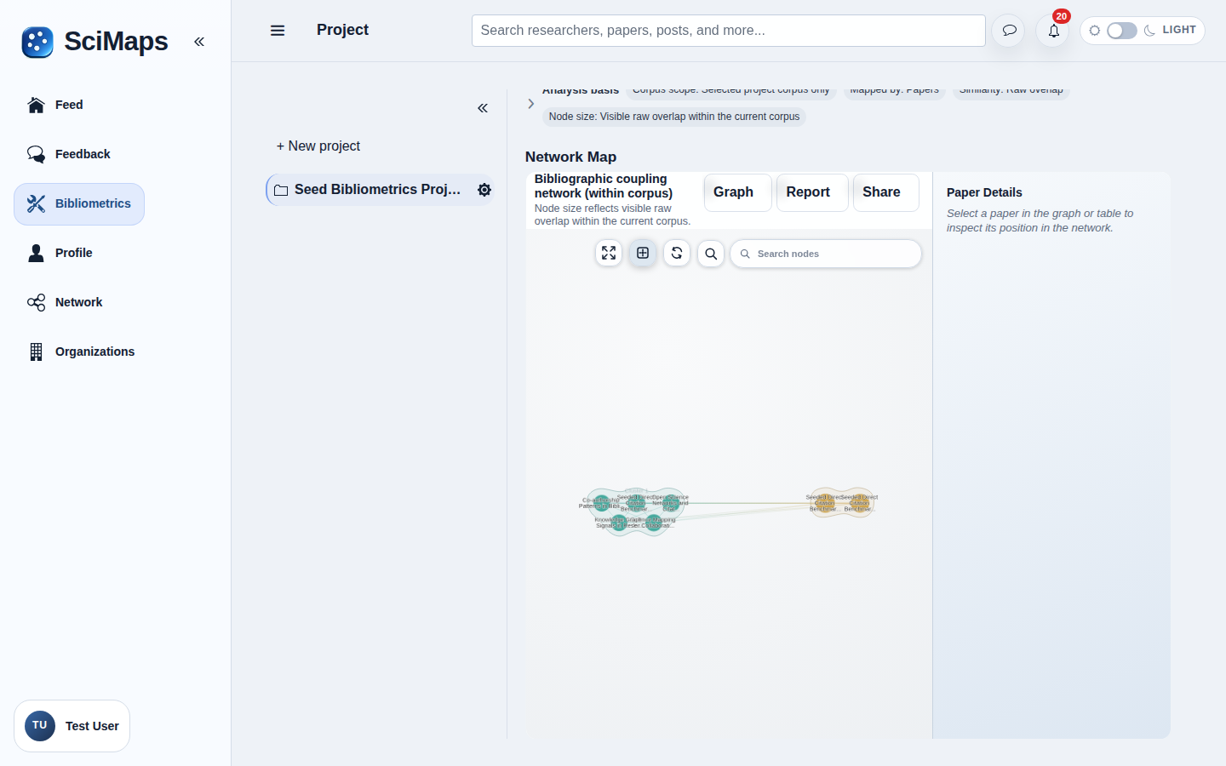Focus the researchers and papers search field
This screenshot has width=1226, height=766.
point(729,31)
